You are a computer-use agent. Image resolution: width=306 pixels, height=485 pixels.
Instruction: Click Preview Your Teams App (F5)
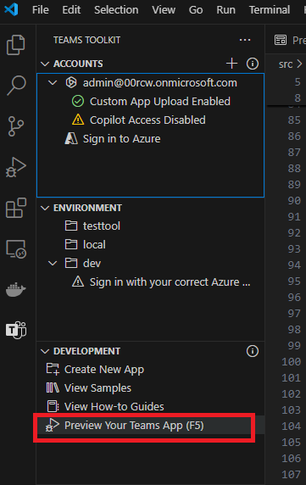click(x=134, y=426)
